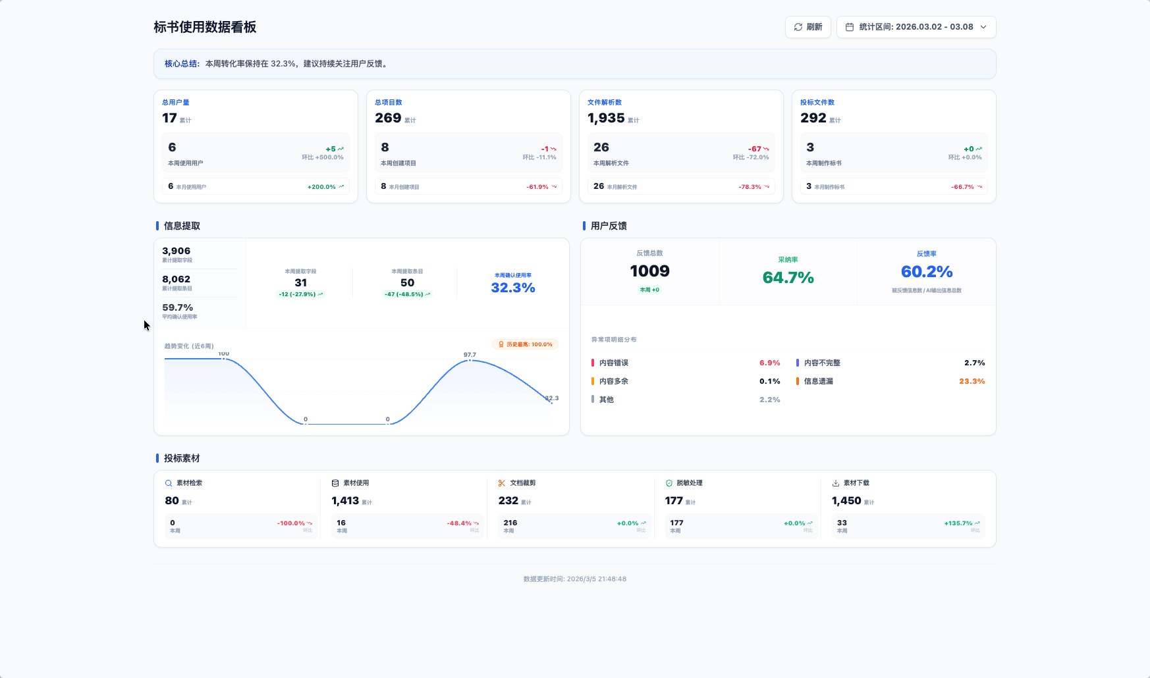Click the search icon next to 素材检索
The width and height of the screenshot is (1150, 678).
point(169,483)
